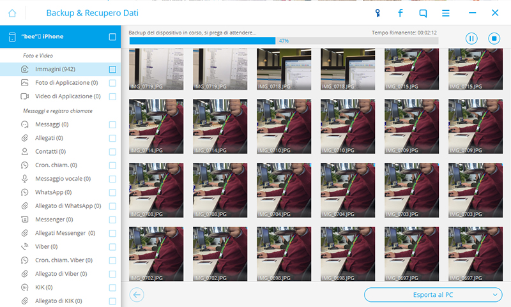Select Cron. chiam. Viber (0) entry
This screenshot has height=307, width=511.
(65, 260)
